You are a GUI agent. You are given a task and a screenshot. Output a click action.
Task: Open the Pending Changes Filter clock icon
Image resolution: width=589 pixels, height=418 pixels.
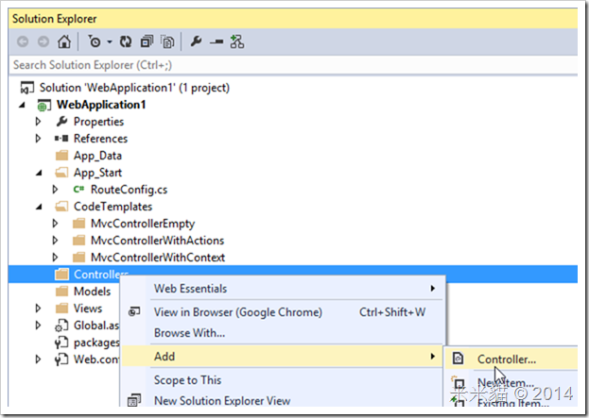tap(95, 42)
